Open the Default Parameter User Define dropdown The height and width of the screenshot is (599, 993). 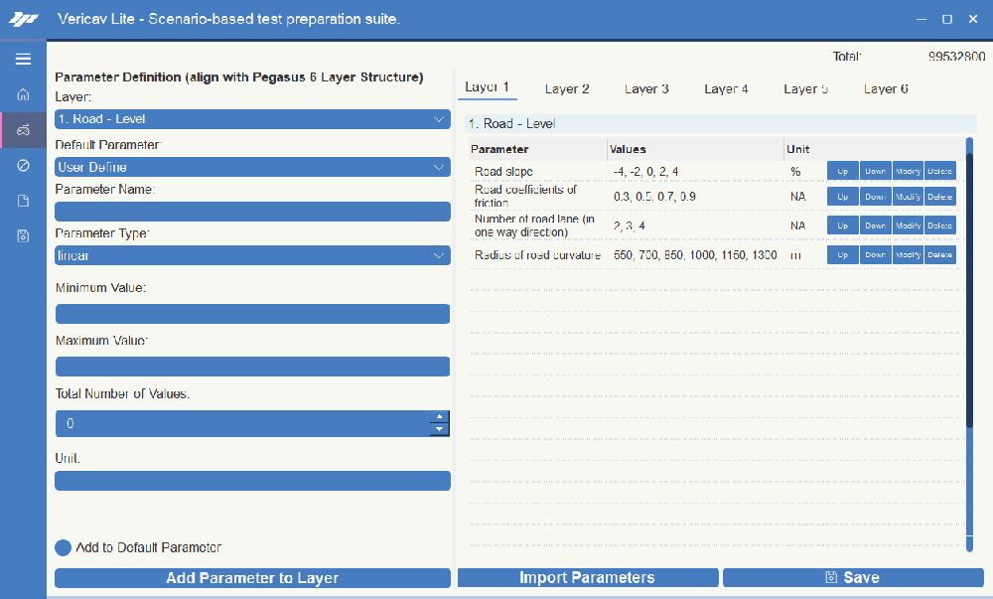(252, 167)
